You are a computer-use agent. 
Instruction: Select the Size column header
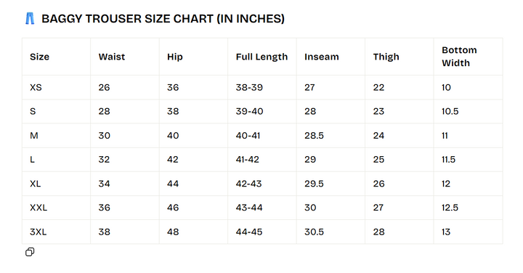pyautogui.click(x=39, y=57)
